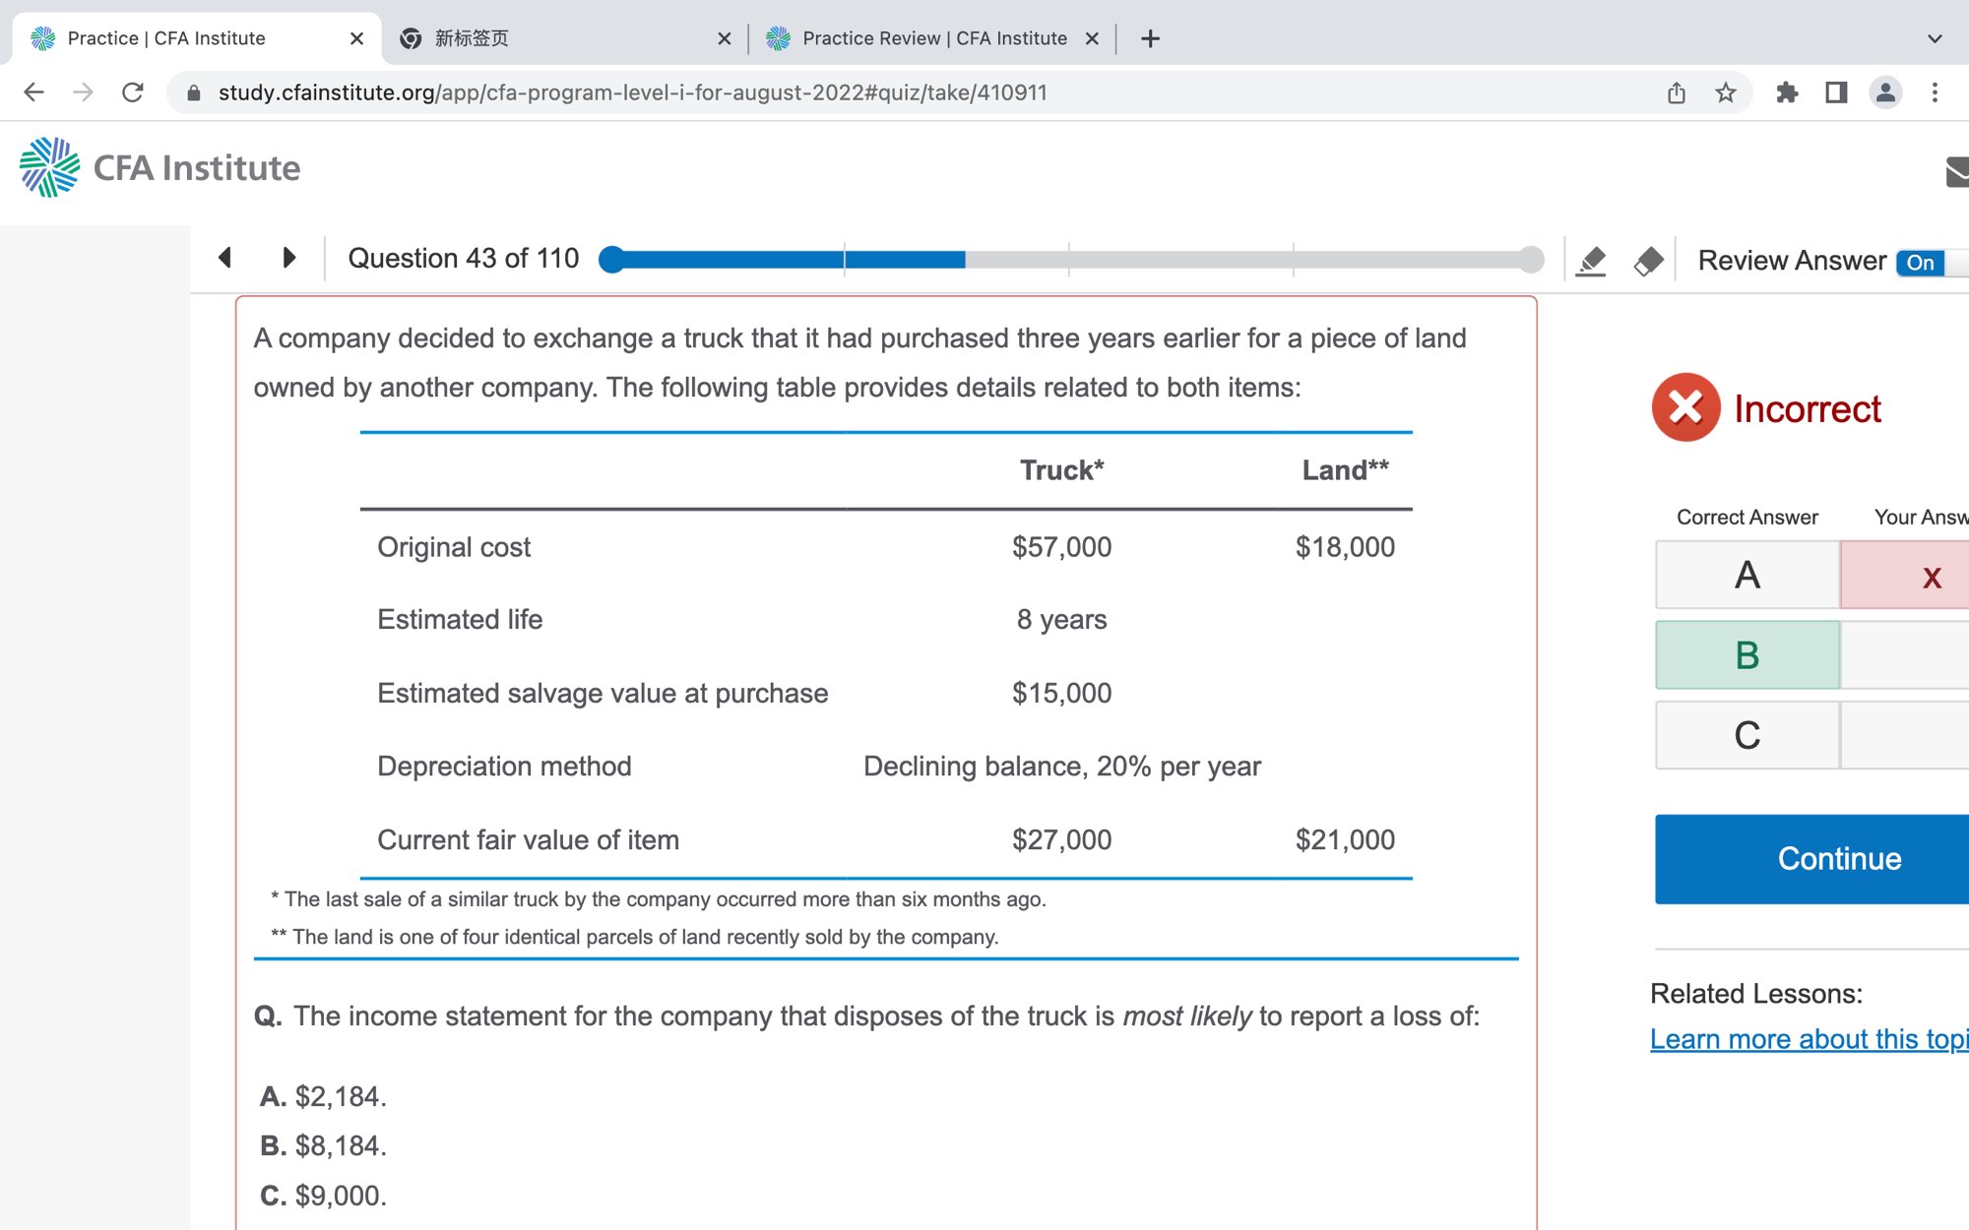Click the share page icon
Viewport: 1969px width, 1230px height.
(x=1677, y=92)
